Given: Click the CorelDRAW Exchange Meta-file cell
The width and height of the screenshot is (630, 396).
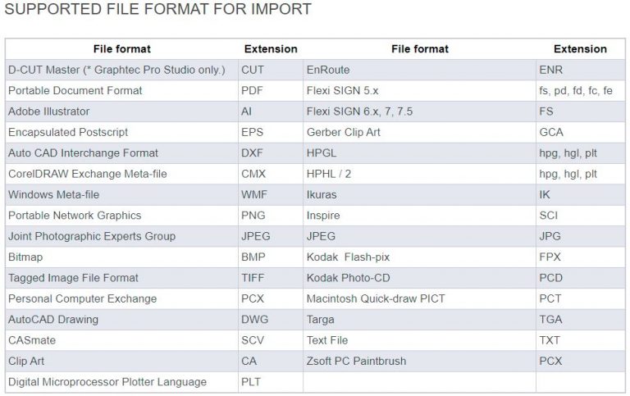Looking at the screenshot, I should pyautogui.click(x=84, y=174).
